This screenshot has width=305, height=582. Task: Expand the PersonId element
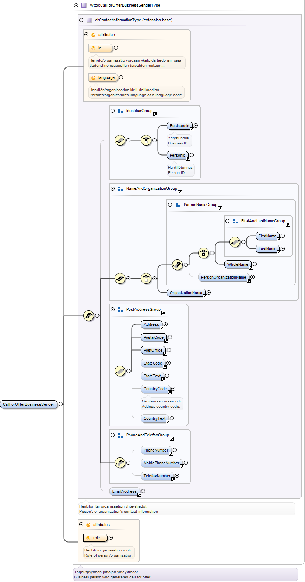pos(192,155)
